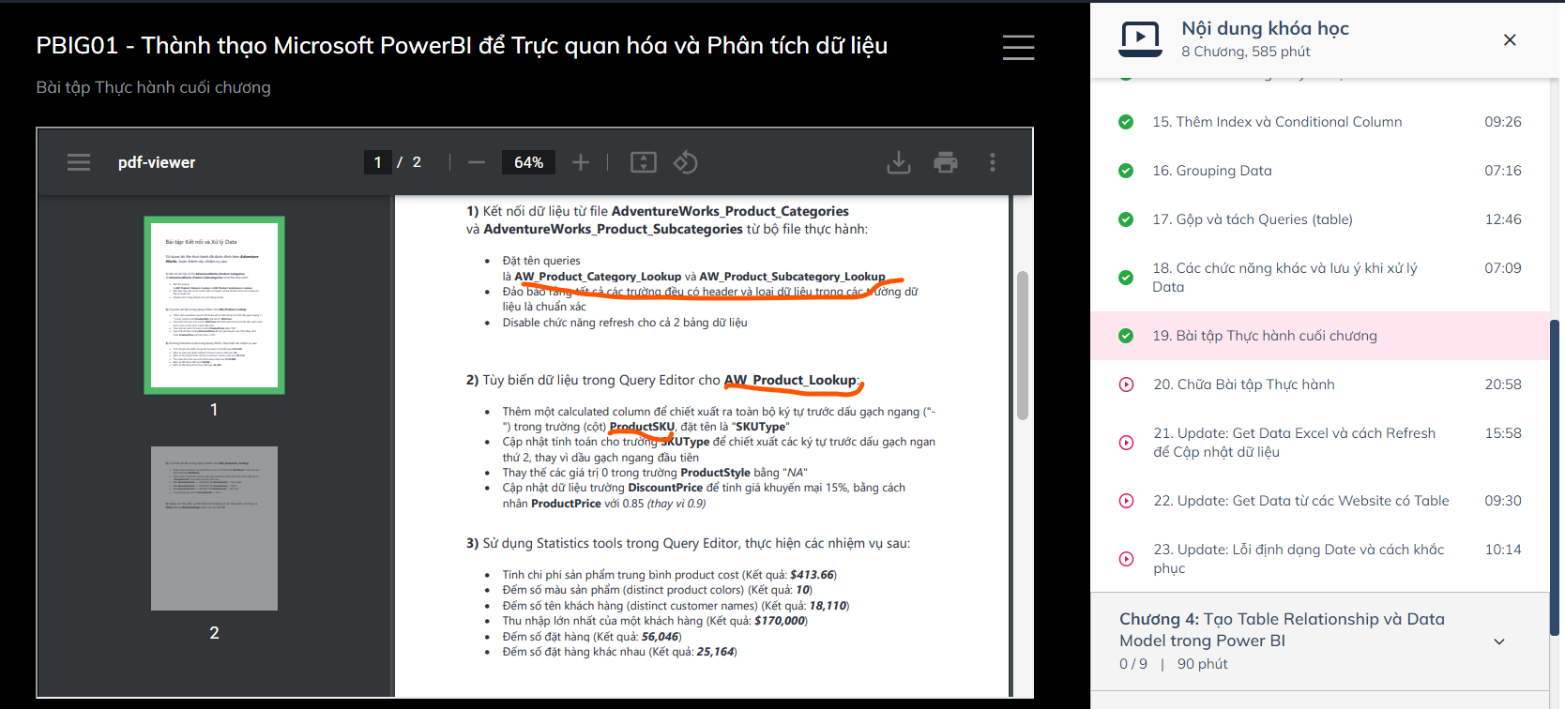The width and height of the screenshot is (1565, 709).
Task: Click play icon for lesson 21 Get Data Excel
Action: click(x=1126, y=443)
